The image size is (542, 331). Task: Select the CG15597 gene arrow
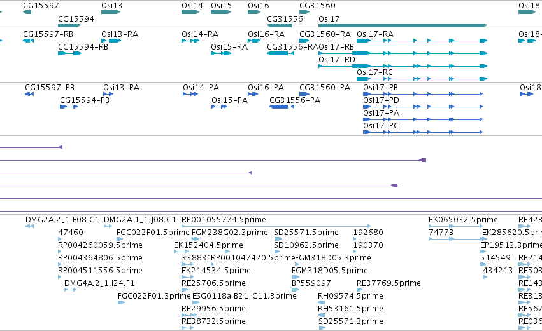click(x=27, y=12)
